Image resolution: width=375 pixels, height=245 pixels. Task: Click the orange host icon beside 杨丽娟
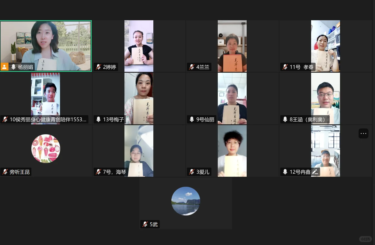tap(4, 67)
